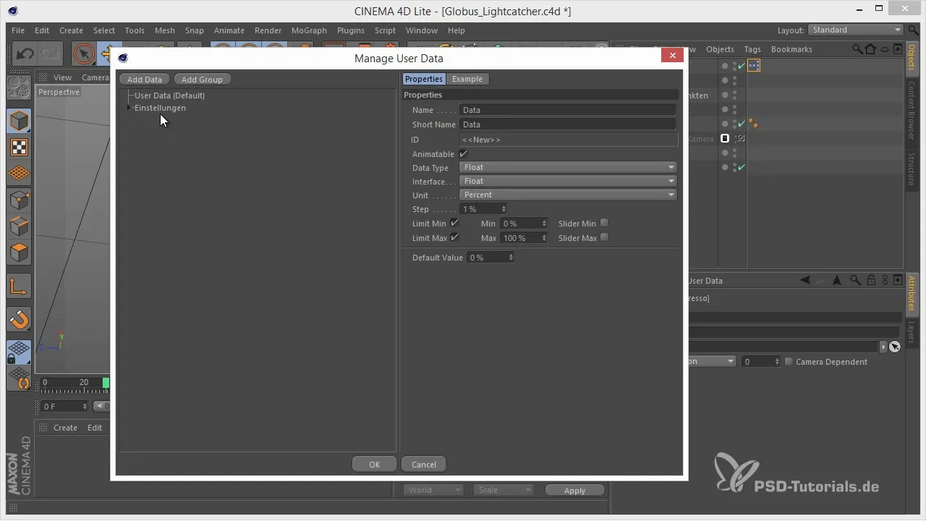Click the lock icon in Attribute Manager

coord(871,280)
